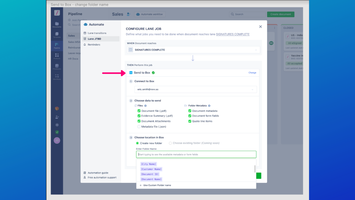Open Workflows in the left sidebar
This screenshot has height=200, width=355.
57,77
